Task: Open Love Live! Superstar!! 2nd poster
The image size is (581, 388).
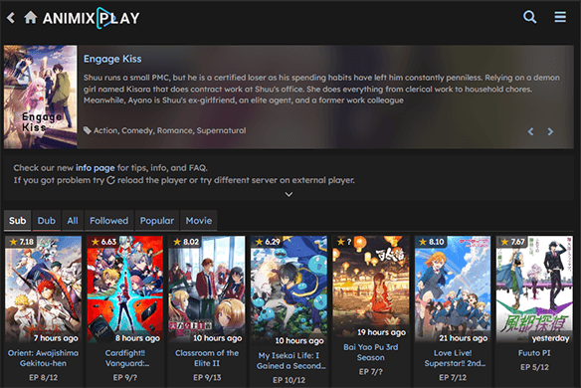Action: 453,290
